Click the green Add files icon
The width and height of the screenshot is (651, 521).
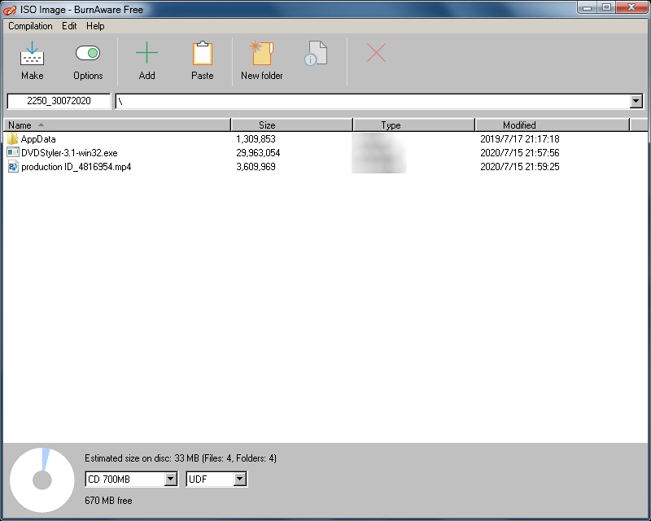[x=146, y=54]
